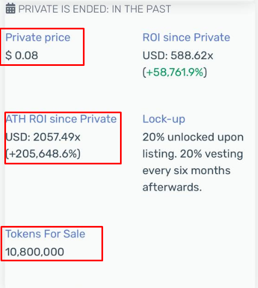Click the every six months vesting line
This screenshot has height=288, width=258.
click(x=187, y=170)
